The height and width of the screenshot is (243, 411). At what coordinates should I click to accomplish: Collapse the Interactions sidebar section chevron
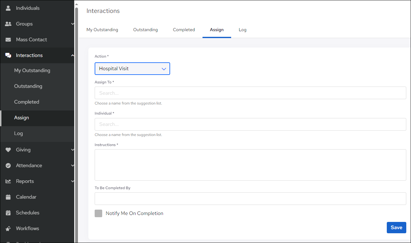72,55
